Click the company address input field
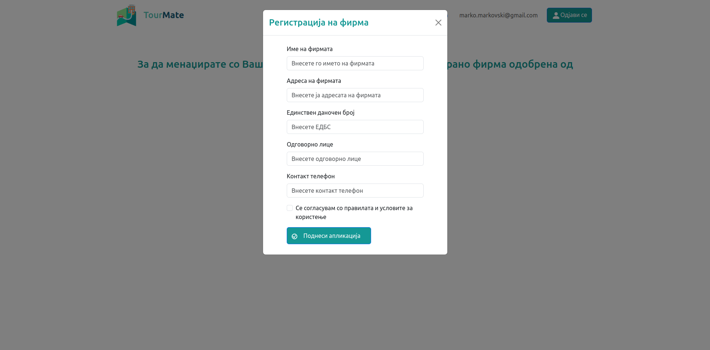Screen dimensions: 710x350 click(x=355, y=95)
